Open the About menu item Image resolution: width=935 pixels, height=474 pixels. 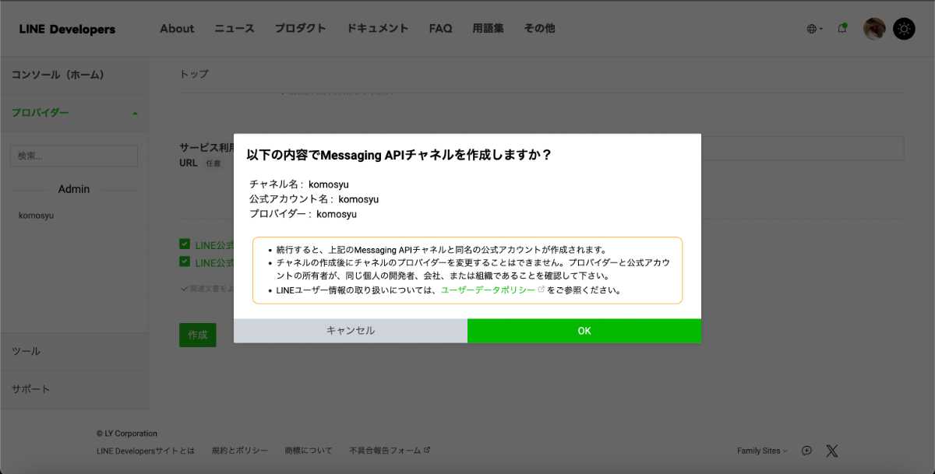(177, 28)
